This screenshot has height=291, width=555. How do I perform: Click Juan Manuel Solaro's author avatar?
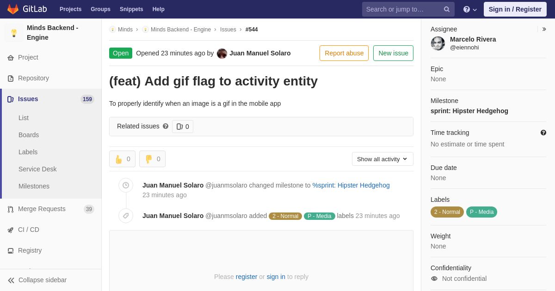pos(222,54)
